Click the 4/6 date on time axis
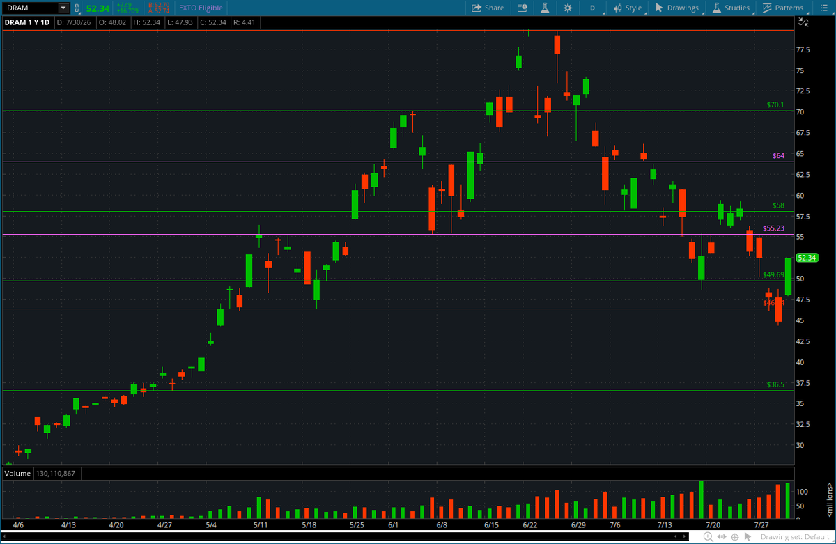This screenshot has height=544, width=836. (18, 524)
